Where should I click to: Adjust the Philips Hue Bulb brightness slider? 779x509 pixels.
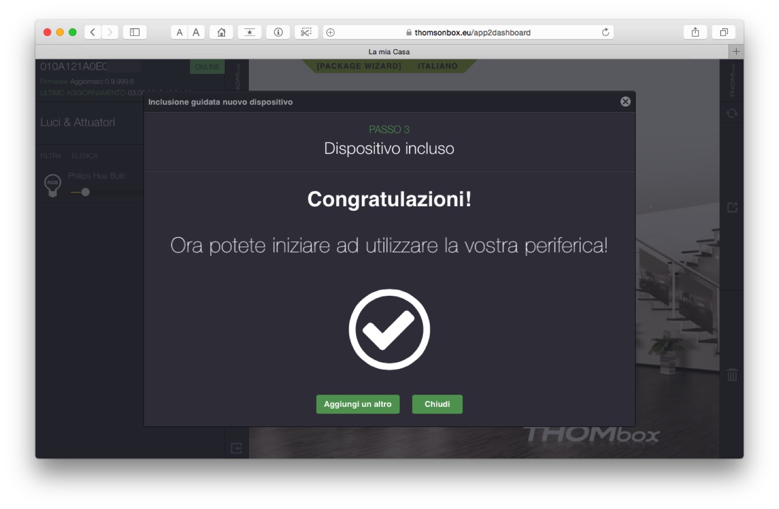click(86, 192)
